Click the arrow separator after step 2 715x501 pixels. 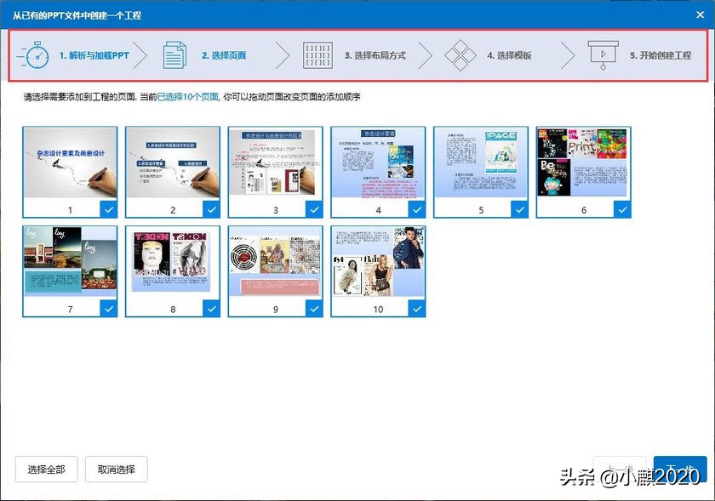tap(281, 55)
